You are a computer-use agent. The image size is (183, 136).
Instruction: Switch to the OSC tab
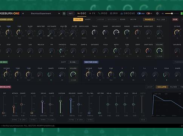(82, 13)
